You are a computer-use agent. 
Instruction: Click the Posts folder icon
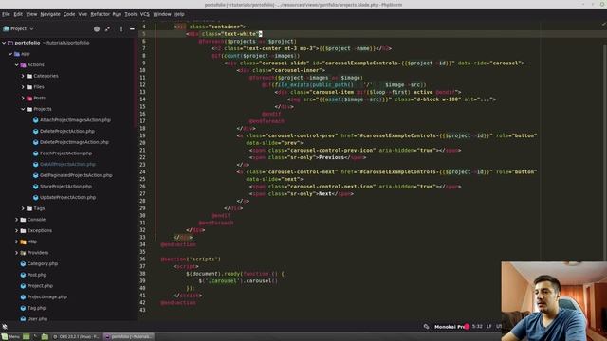click(x=29, y=99)
